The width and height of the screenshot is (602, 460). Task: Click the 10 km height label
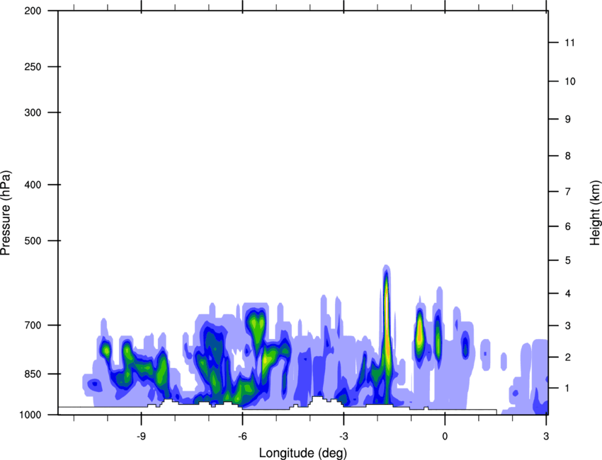569,81
